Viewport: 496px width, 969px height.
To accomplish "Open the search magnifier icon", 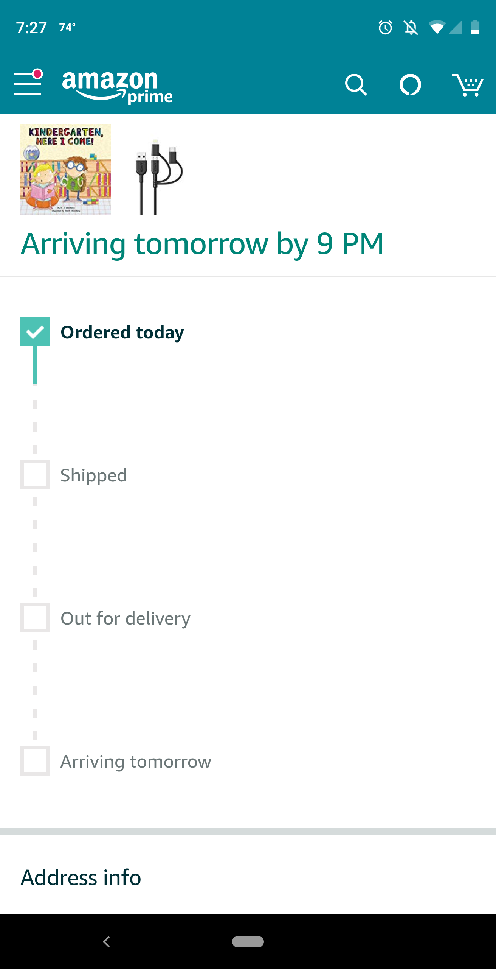I will 356,84.
